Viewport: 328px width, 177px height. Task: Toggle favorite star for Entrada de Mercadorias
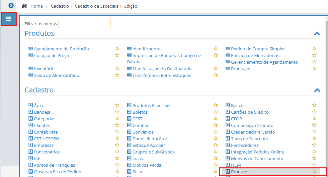(314, 55)
